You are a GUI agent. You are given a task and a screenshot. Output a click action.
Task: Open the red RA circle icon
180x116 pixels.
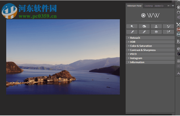pyautogui.click(x=178, y=29)
